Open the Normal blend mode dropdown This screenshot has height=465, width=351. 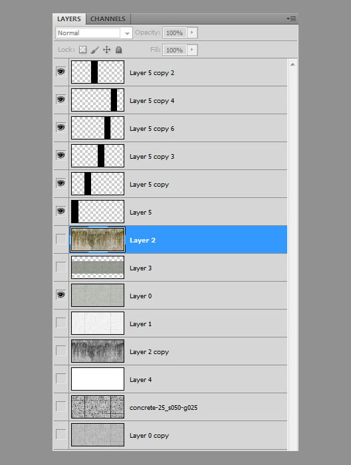tap(94, 33)
